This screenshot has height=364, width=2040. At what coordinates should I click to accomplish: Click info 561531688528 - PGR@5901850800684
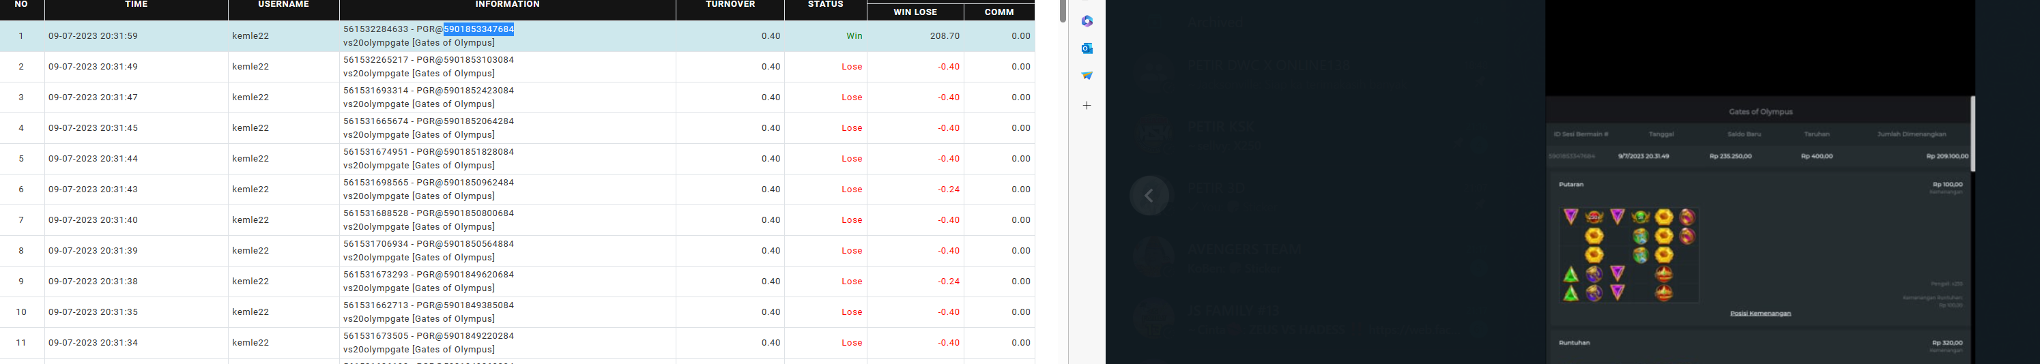tap(429, 213)
